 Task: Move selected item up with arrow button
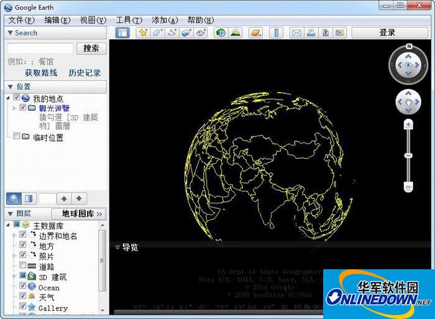(x=64, y=198)
